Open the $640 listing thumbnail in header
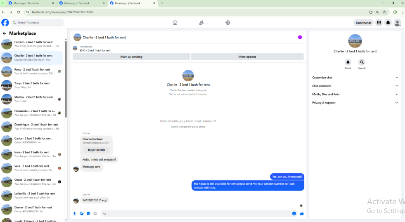The height and width of the screenshot is (222, 405). pyautogui.click(x=75, y=48)
